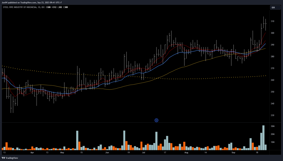Select the 260 level on the price axis

tap(272, 80)
